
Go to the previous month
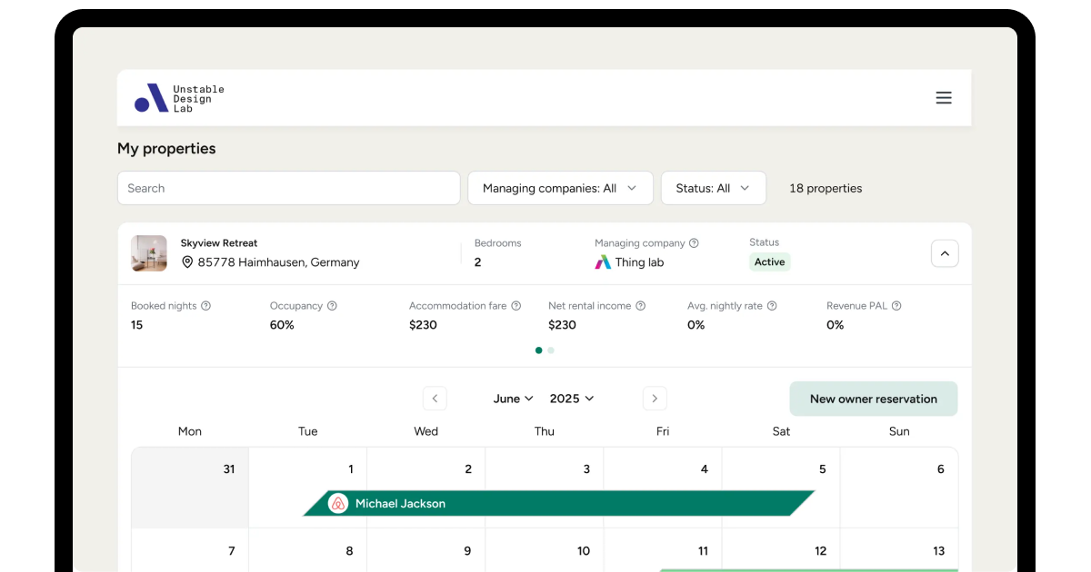tap(435, 399)
